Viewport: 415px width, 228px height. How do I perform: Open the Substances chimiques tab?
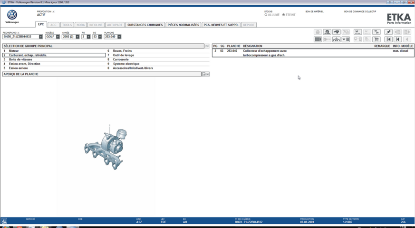click(x=145, y=25)
